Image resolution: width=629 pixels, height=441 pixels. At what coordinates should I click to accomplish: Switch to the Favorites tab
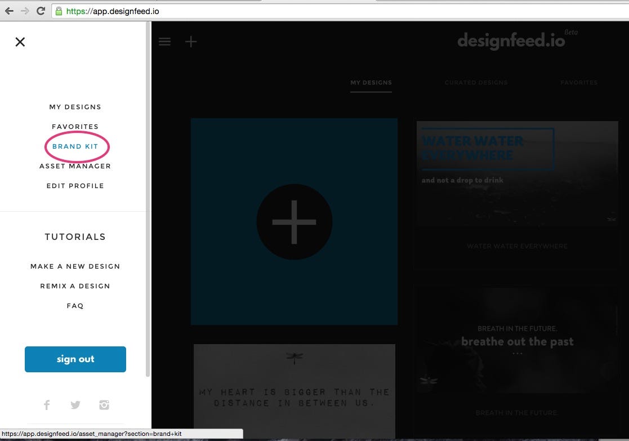pos(579,83)
